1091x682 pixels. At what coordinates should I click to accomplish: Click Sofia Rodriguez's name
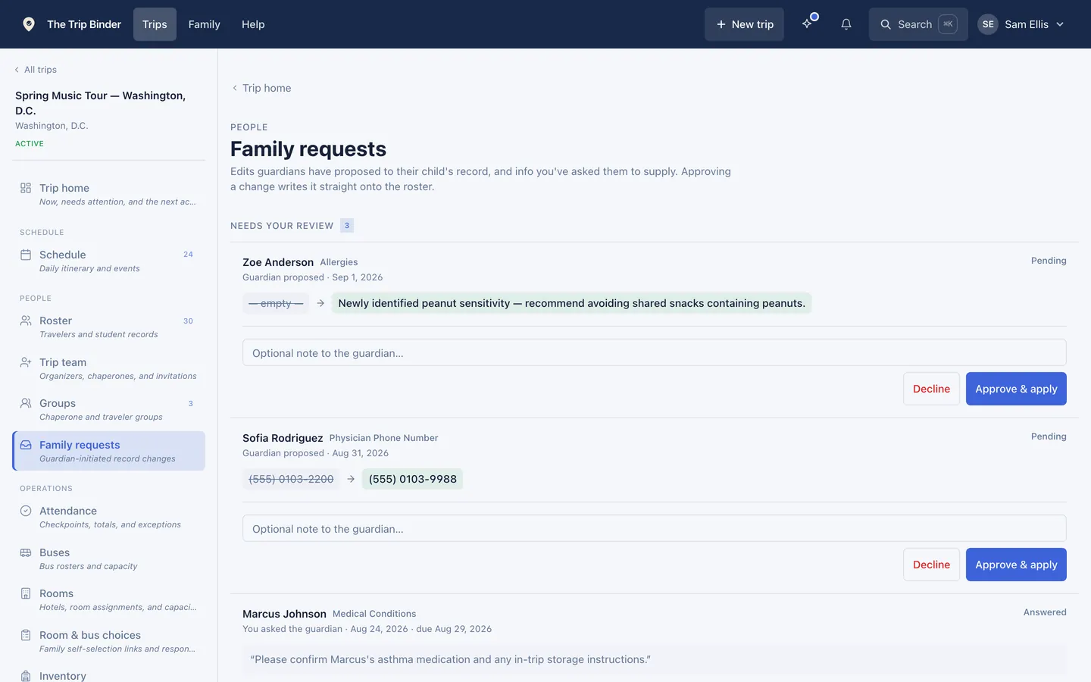(283, 438)
